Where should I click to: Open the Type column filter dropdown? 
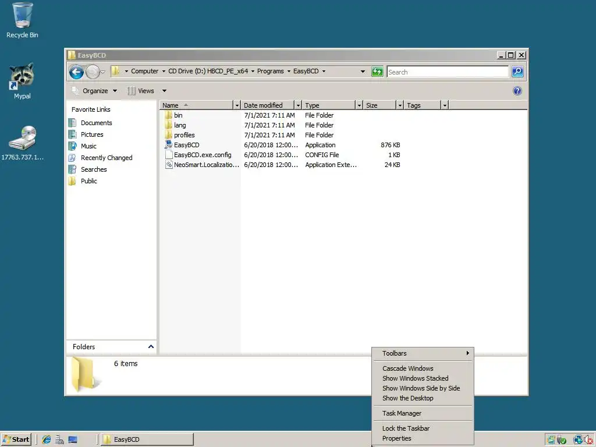pyautogui.click(x=359, y=105)
